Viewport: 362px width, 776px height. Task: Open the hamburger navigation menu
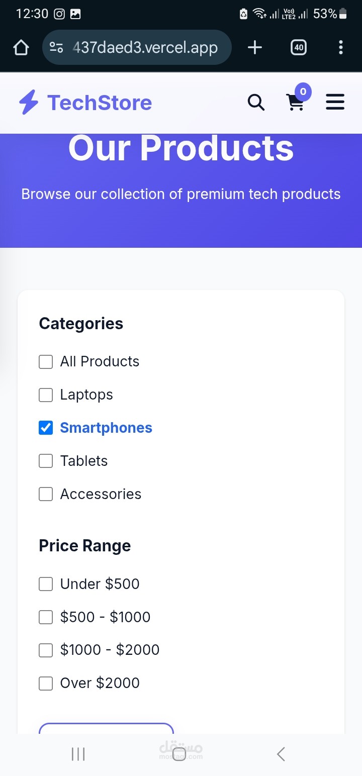335,102
